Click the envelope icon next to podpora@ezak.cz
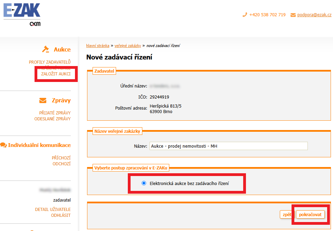Image resolution: width=333 pixels, height=231 pixels. [x=293, y=15]
